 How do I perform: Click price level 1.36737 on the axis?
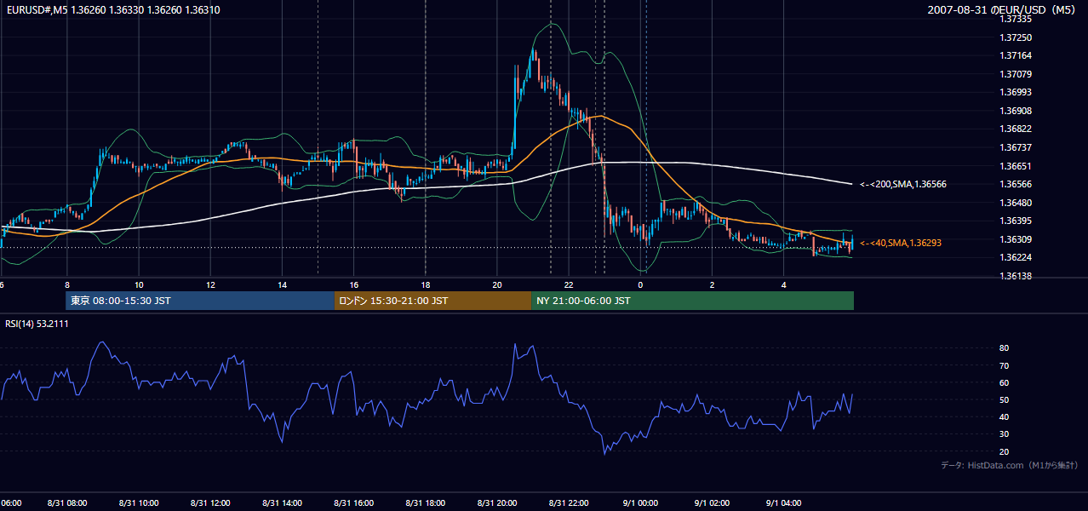[x=1015, y=147]
